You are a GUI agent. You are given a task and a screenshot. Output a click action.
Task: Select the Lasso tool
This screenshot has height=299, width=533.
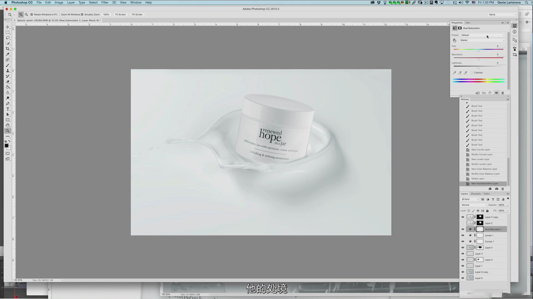(8, 38)
